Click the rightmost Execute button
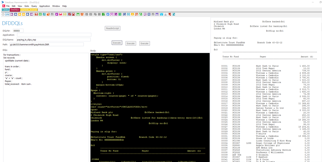The image size is (322, 162). pyautogui.click(x=145, y=43)
